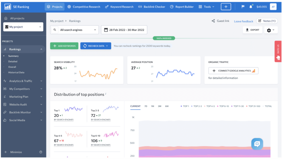Toggle TOP 4-5 legend series
The width and height of the screenshot is (282, 159).
click(x=209, y=106)
